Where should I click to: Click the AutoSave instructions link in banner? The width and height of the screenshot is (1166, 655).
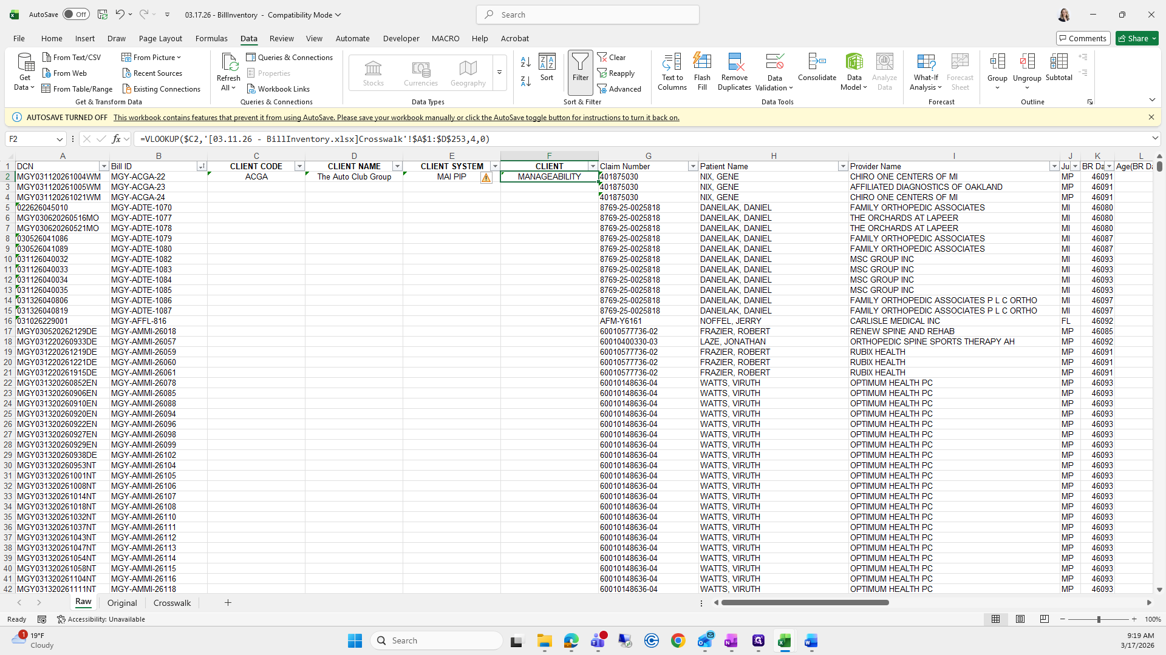[396, 118]
